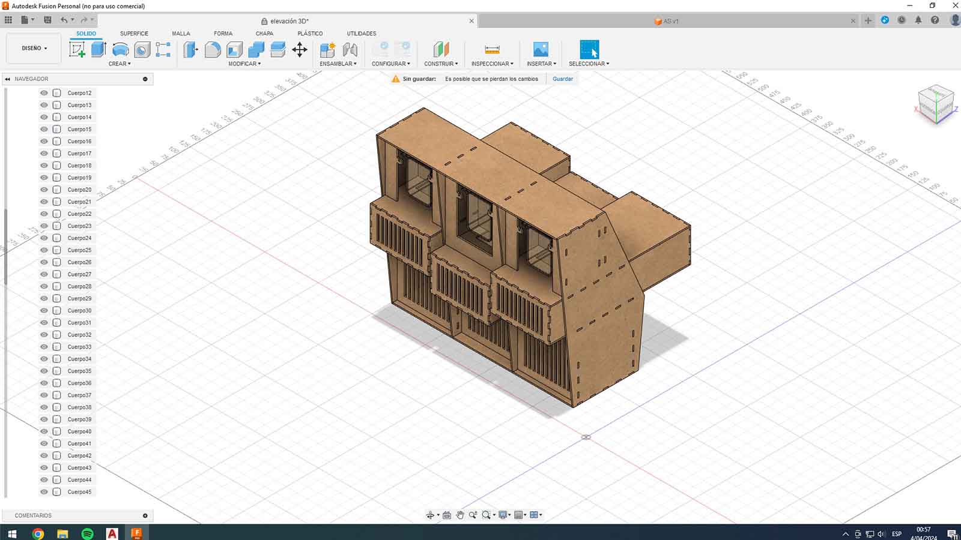This screenshot has height=540, width=961.
Task: Select the Pan hand tool
Action: [x=460, y=515]
